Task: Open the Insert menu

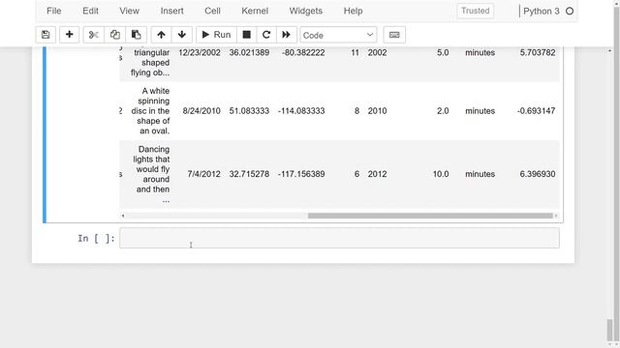Action: coord(172,11)
